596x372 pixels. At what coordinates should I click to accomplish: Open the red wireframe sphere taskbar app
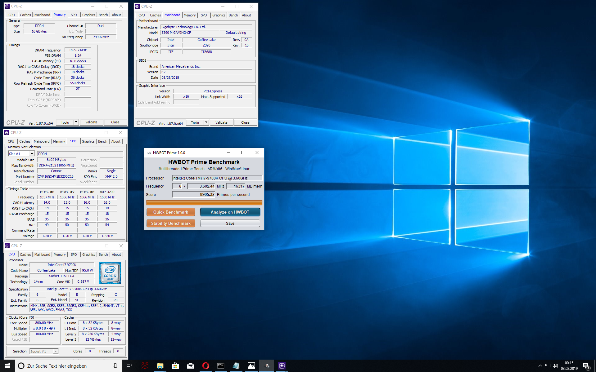(x=145, y=366)
